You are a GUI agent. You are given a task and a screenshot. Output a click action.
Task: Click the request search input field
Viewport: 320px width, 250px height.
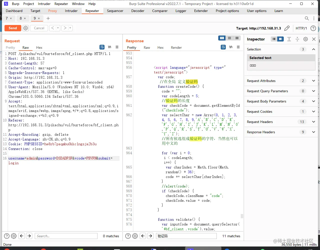(66, 236)
